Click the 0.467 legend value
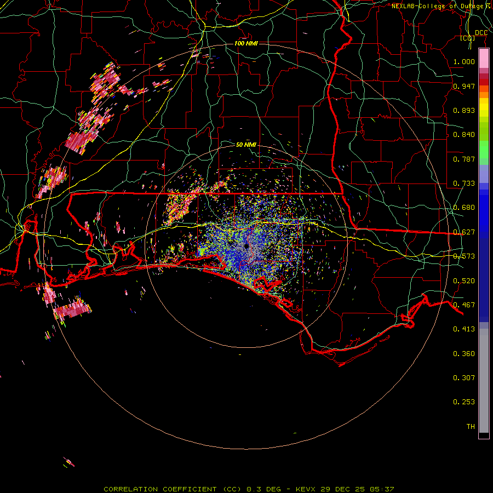The image size is (493, 493). pos(464,305)
